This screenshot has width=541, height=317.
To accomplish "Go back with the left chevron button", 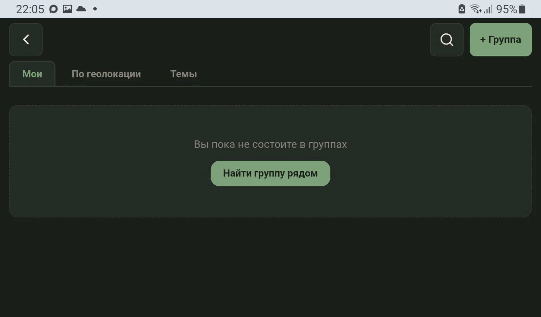I will tap(26, 39).
